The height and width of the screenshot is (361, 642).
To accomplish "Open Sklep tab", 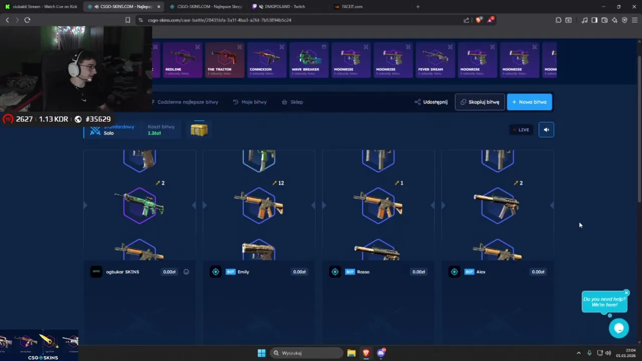I will coord(292,102).
